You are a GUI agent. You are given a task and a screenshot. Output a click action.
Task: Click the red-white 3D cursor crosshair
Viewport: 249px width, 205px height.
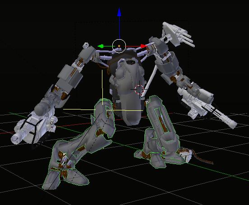pyautogui.click(x=139, y=89)
